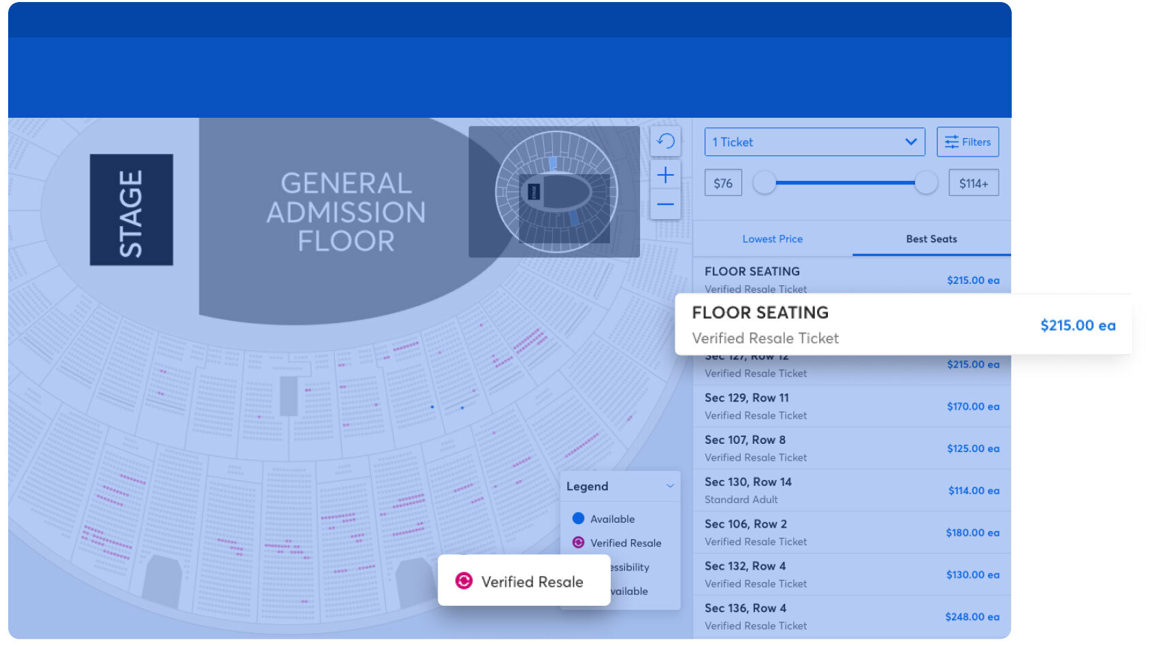Zoom in on the seating map

click(666, 175)
